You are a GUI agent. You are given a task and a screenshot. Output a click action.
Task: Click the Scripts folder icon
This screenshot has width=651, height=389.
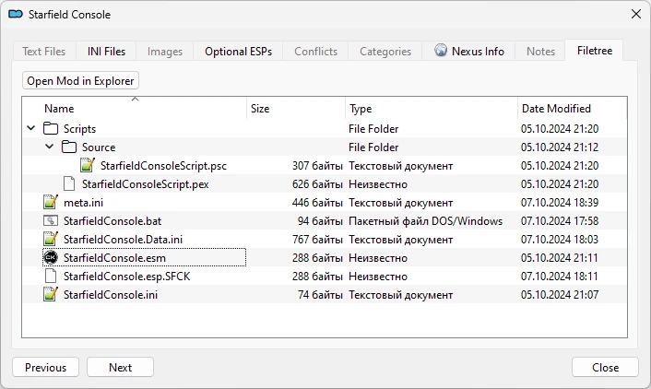coord(51,128)
